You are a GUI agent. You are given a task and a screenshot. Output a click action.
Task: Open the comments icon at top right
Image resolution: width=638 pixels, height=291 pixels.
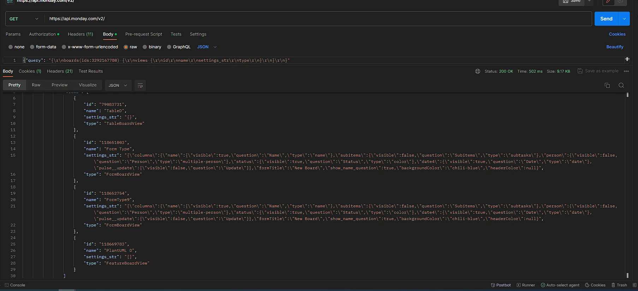click(x=620, y=2)
